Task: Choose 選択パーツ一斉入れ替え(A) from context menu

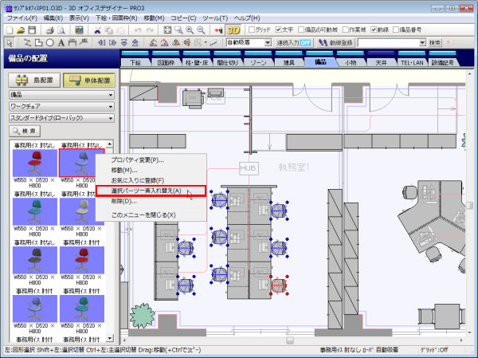Action: click(x=146, y=191)
